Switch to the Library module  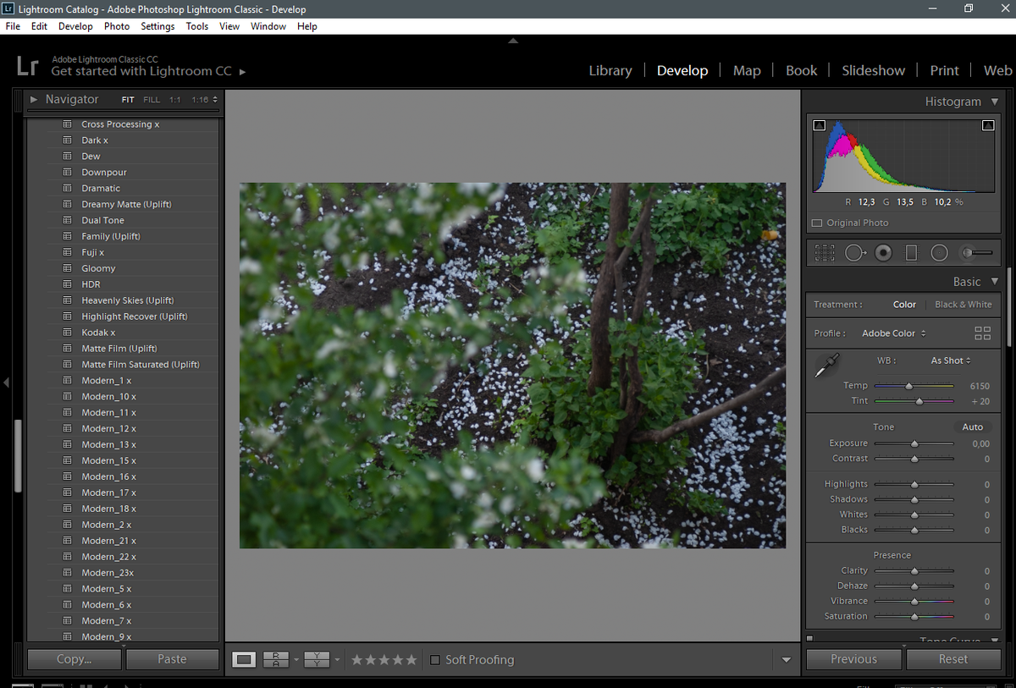point(610,71)
